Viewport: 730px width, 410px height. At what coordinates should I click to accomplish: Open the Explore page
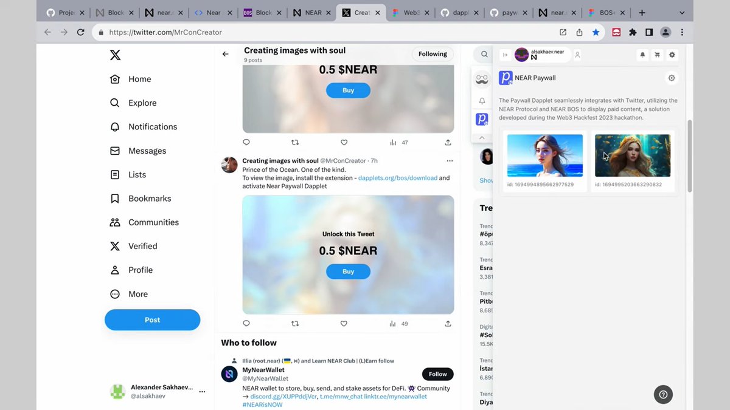[x=133, y=103]
